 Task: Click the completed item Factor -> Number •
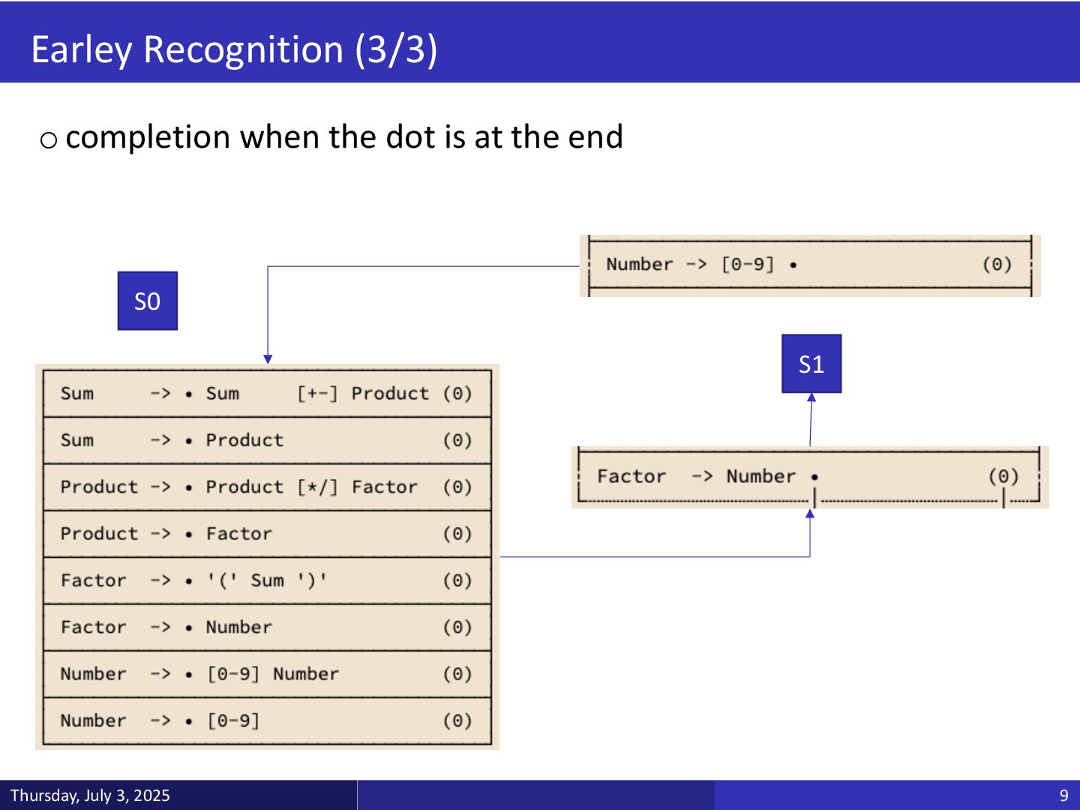pyautogui.click(x=810, y=477)
